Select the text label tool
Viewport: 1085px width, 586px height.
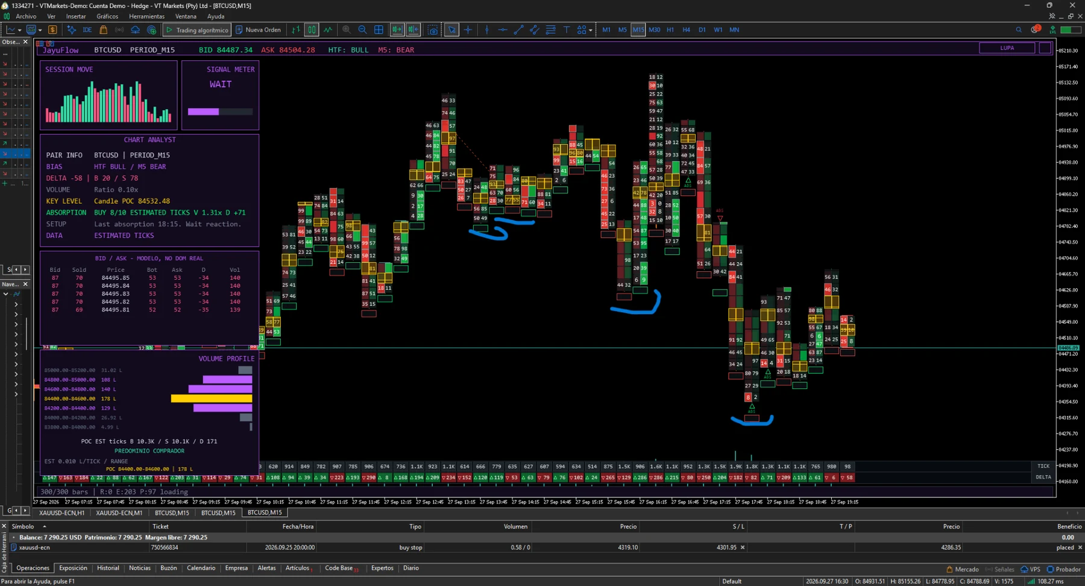[567, 30]
